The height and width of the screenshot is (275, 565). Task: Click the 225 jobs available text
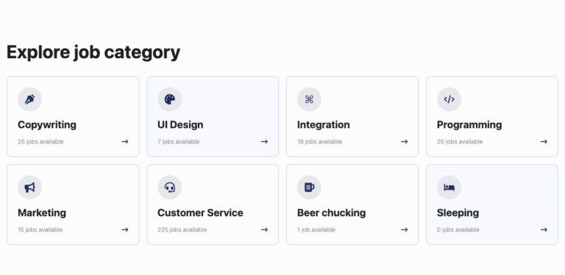(x=182, y=229)
